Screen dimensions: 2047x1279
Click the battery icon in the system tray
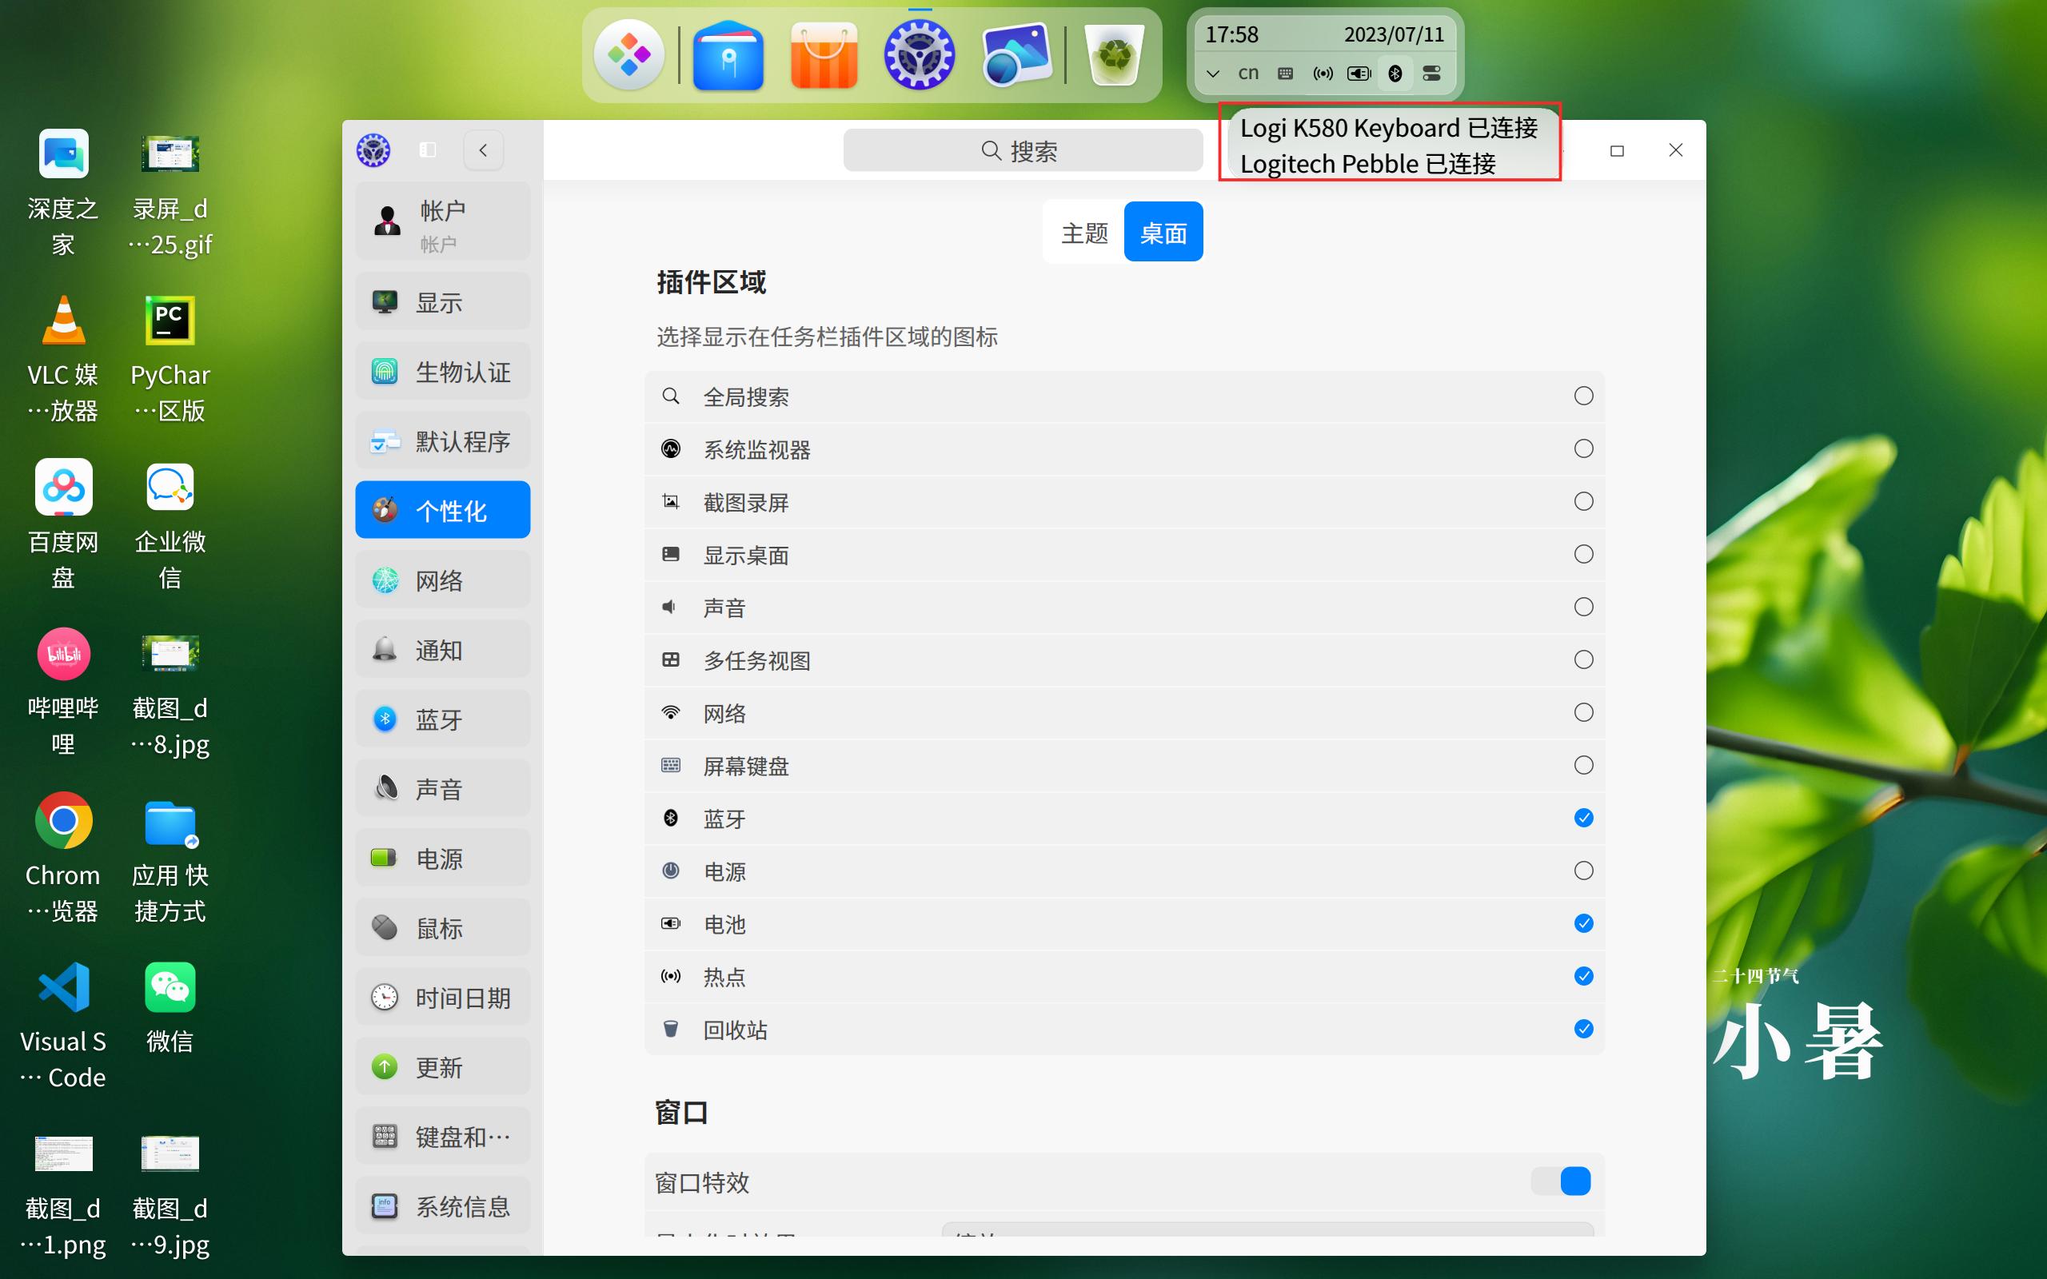(1358, 74)
